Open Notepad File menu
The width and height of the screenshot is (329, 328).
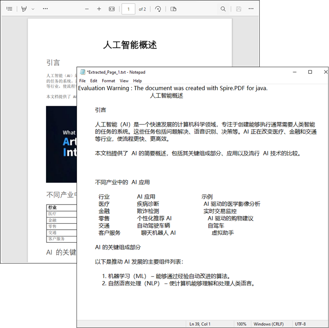tap(82, 81)
